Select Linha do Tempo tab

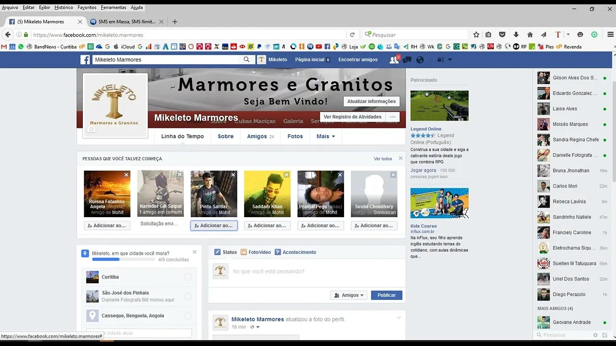coord(182,136)
